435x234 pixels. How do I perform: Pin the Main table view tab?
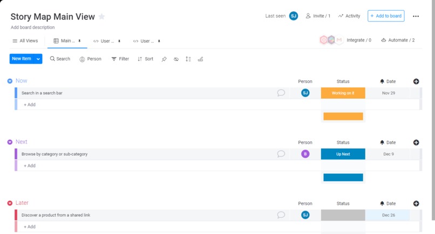pyautogui.click(x=79, y=41)
